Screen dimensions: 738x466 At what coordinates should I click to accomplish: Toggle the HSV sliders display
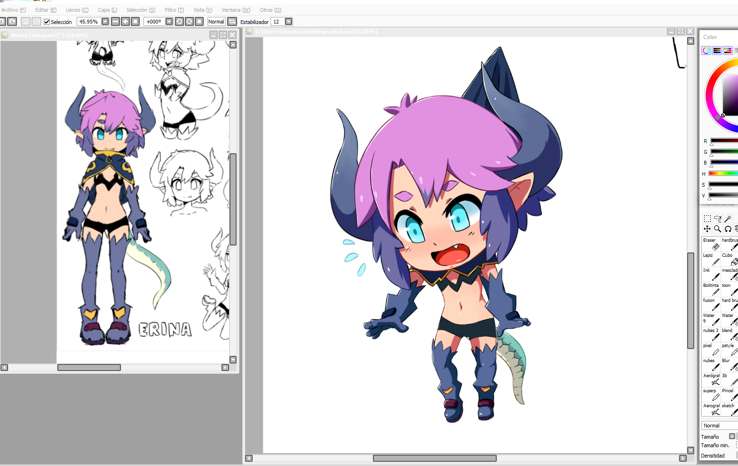click(728, 51)
